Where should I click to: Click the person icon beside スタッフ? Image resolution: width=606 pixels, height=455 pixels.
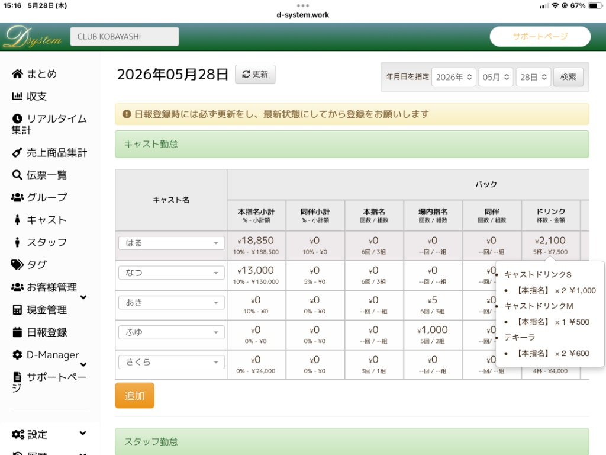(x=17, y=242)
